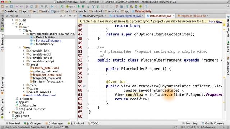Collapse the layout folder
Viewport: 230px width, 129px height.
tap(24, 64)
